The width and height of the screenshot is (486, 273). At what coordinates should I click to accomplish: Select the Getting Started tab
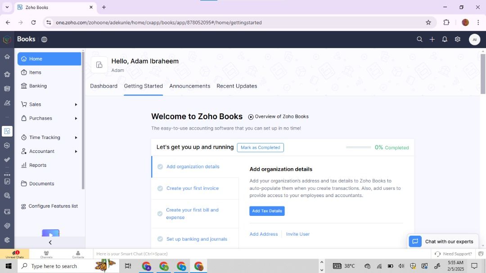coord(143,86)
